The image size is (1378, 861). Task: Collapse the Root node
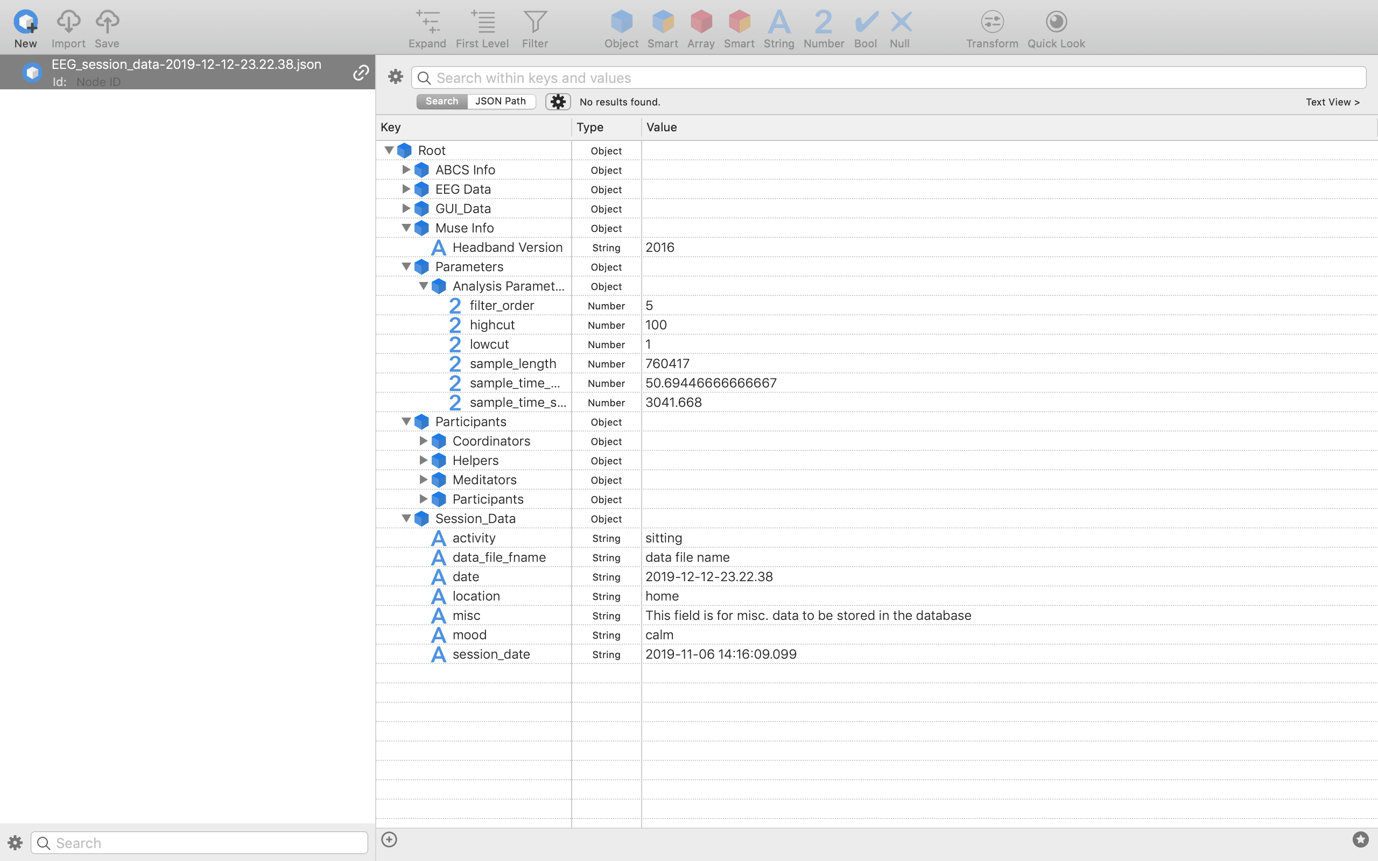(389, 150)
